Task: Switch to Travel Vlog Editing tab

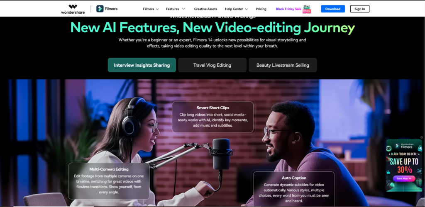Action: [212, 65]
